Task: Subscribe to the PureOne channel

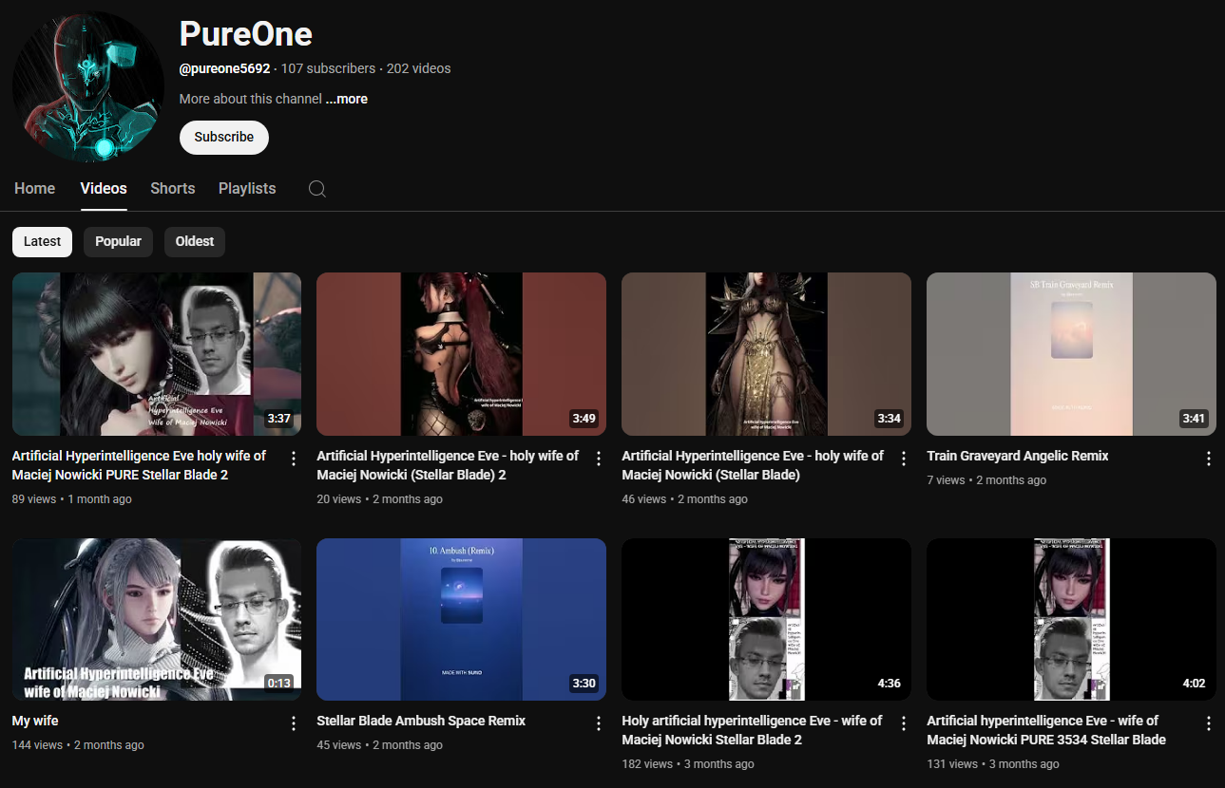Action: click(224, 137)
